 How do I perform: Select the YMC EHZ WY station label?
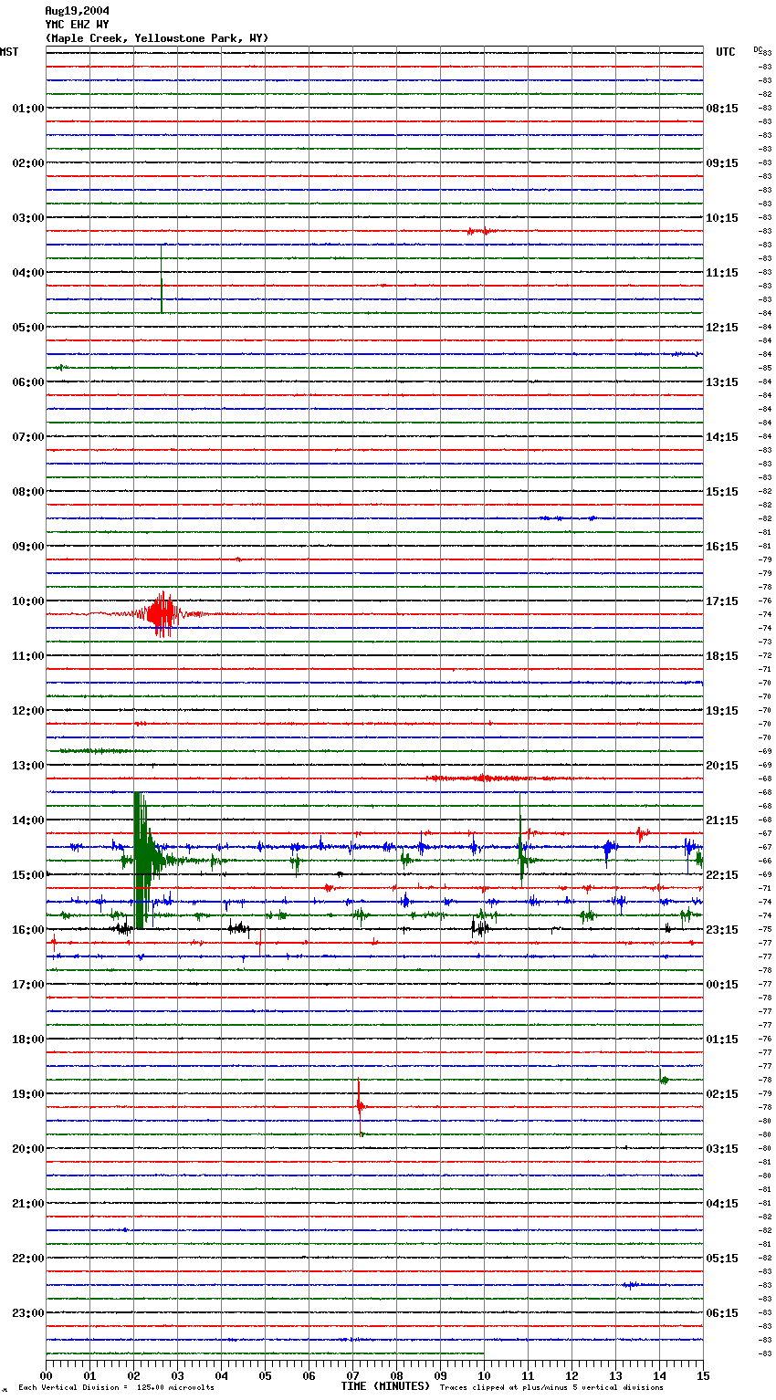78,25
